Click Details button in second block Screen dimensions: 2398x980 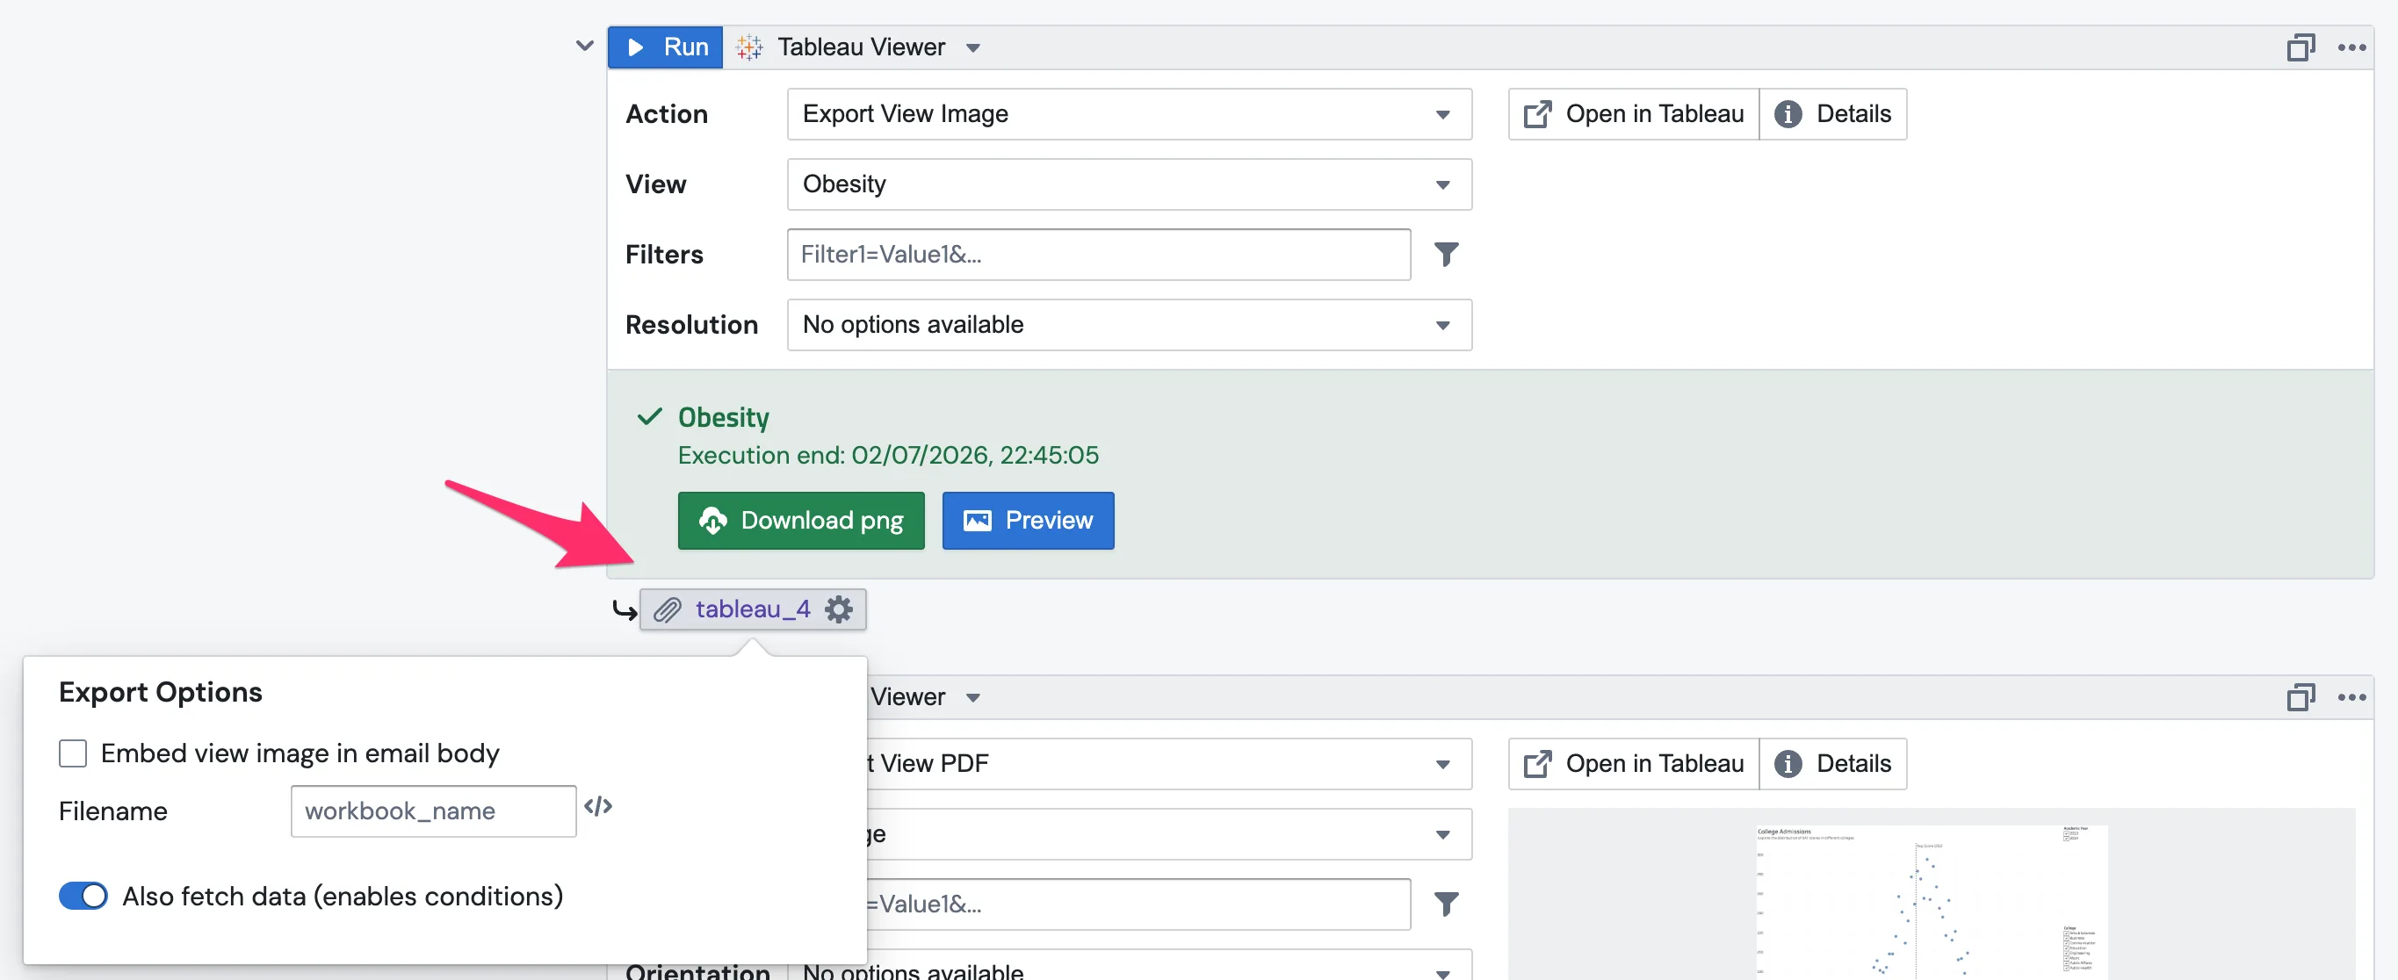[x=1833, y=763]
